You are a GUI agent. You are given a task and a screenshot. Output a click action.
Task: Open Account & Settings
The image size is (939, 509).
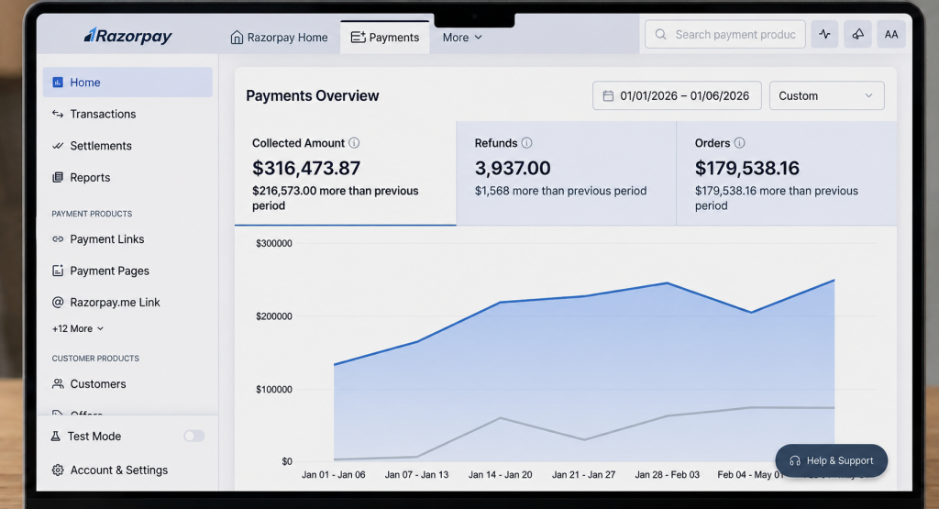point(118,470)
